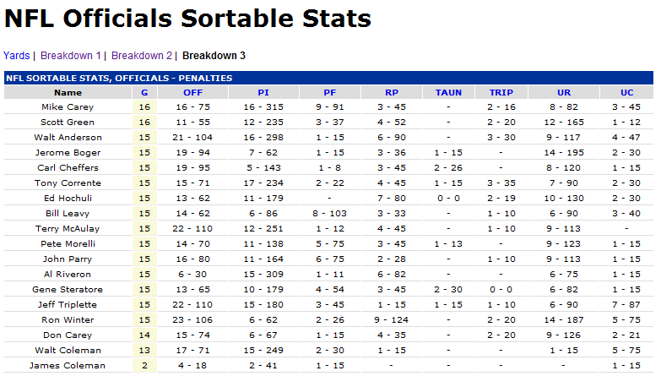Sort by RP column header

391,92
